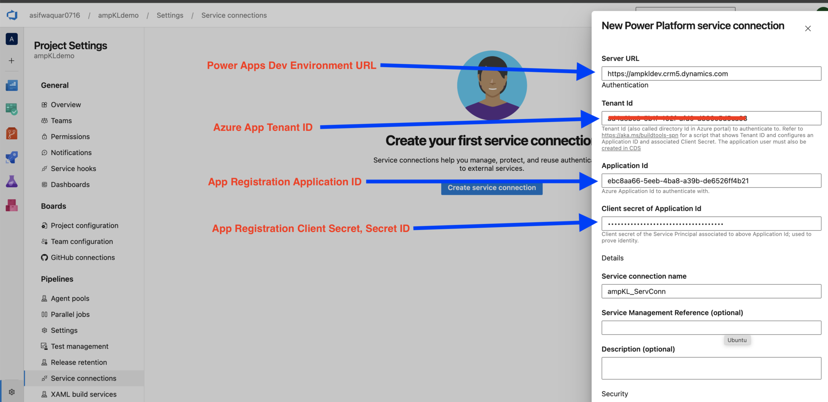
Task: Click the Azure DevOps logo top left
Action: click(12, 15)
